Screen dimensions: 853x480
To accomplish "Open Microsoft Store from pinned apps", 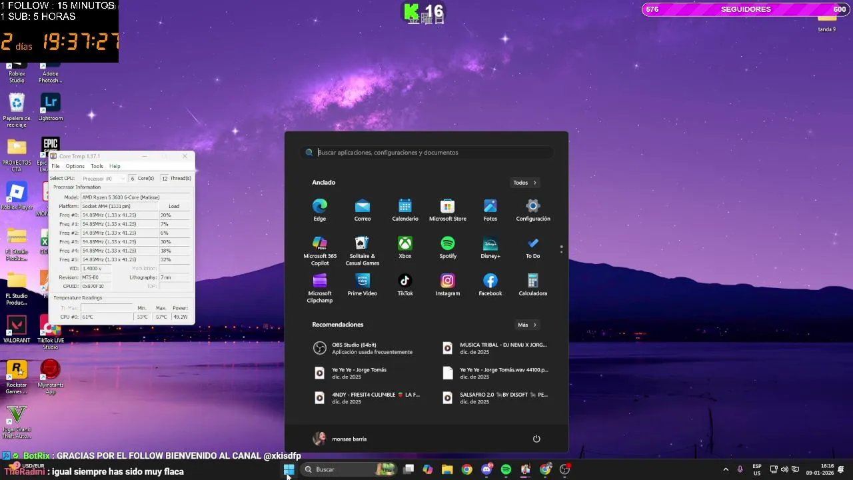I will (448, 209).
